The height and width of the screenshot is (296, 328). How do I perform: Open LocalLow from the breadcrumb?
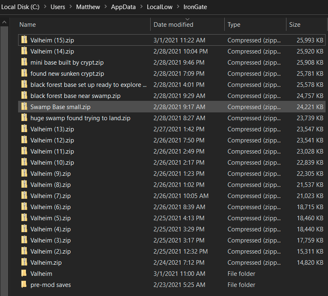(160, 7)
